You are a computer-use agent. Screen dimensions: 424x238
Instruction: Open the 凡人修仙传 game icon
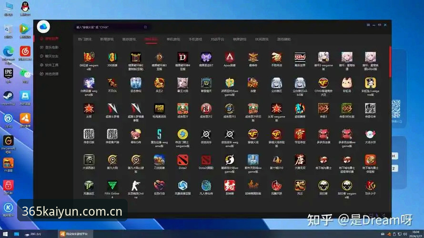point(206,186)
